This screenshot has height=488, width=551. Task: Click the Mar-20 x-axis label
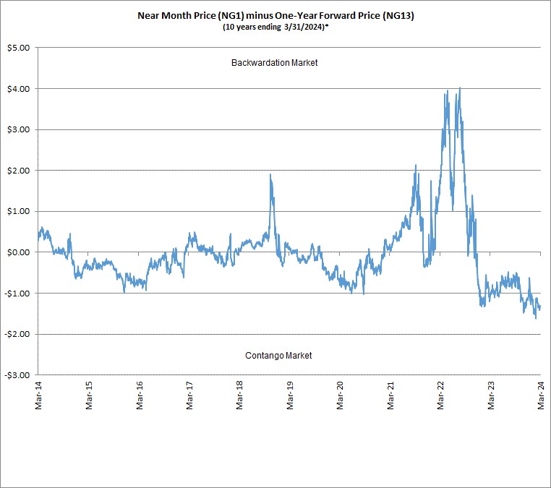pyautogui.click(x=340, y=395)
